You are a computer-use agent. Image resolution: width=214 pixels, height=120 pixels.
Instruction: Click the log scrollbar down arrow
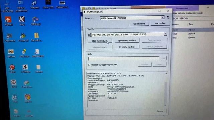[165, 105]
